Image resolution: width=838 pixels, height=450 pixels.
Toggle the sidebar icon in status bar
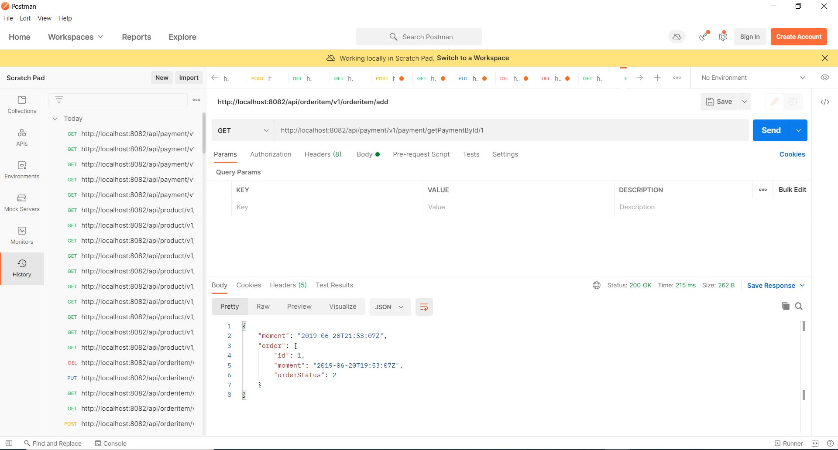9,443
